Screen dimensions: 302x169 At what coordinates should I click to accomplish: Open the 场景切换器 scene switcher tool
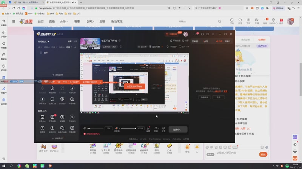[x=62, y=129]
